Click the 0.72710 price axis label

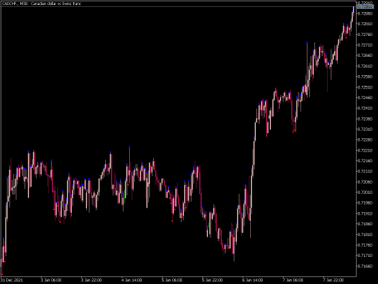pyautogui.click(x=365, y=45)
